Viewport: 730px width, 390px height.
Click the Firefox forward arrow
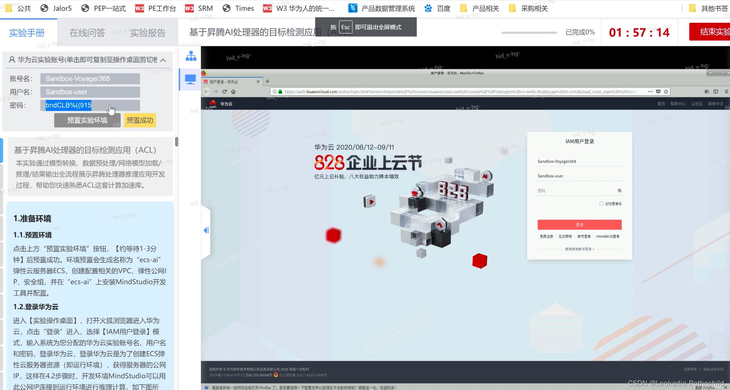pos(215,92)
